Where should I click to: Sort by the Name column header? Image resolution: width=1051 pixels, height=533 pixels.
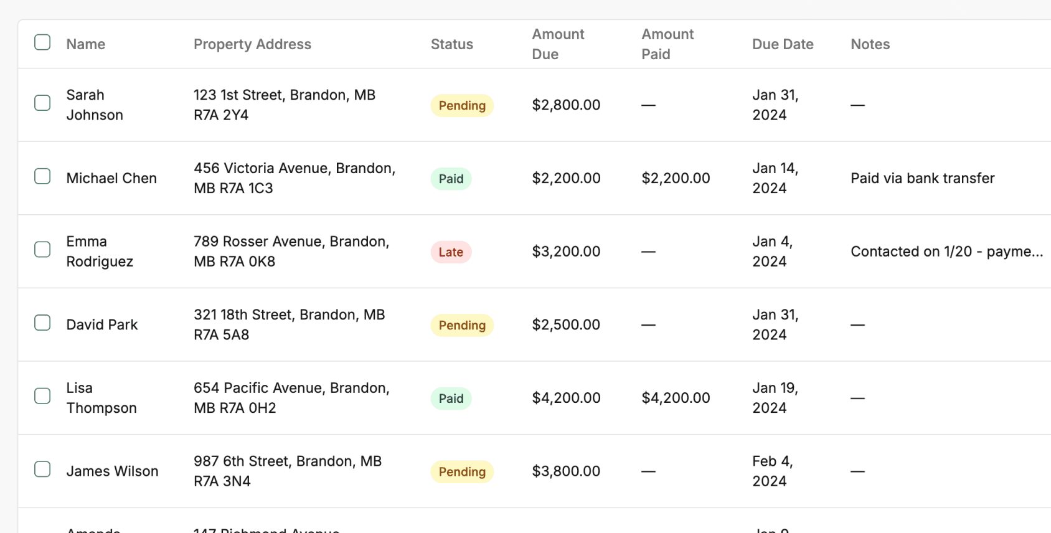(x=86, y=44)
